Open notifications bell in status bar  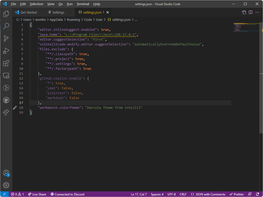[257, 194]
